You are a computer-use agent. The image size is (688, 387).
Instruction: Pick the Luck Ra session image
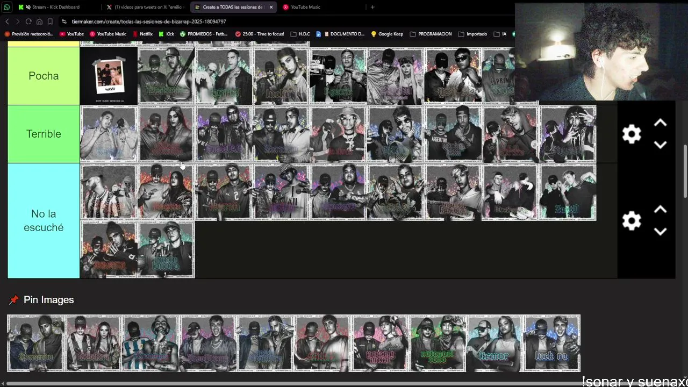(x=552, y=343)
